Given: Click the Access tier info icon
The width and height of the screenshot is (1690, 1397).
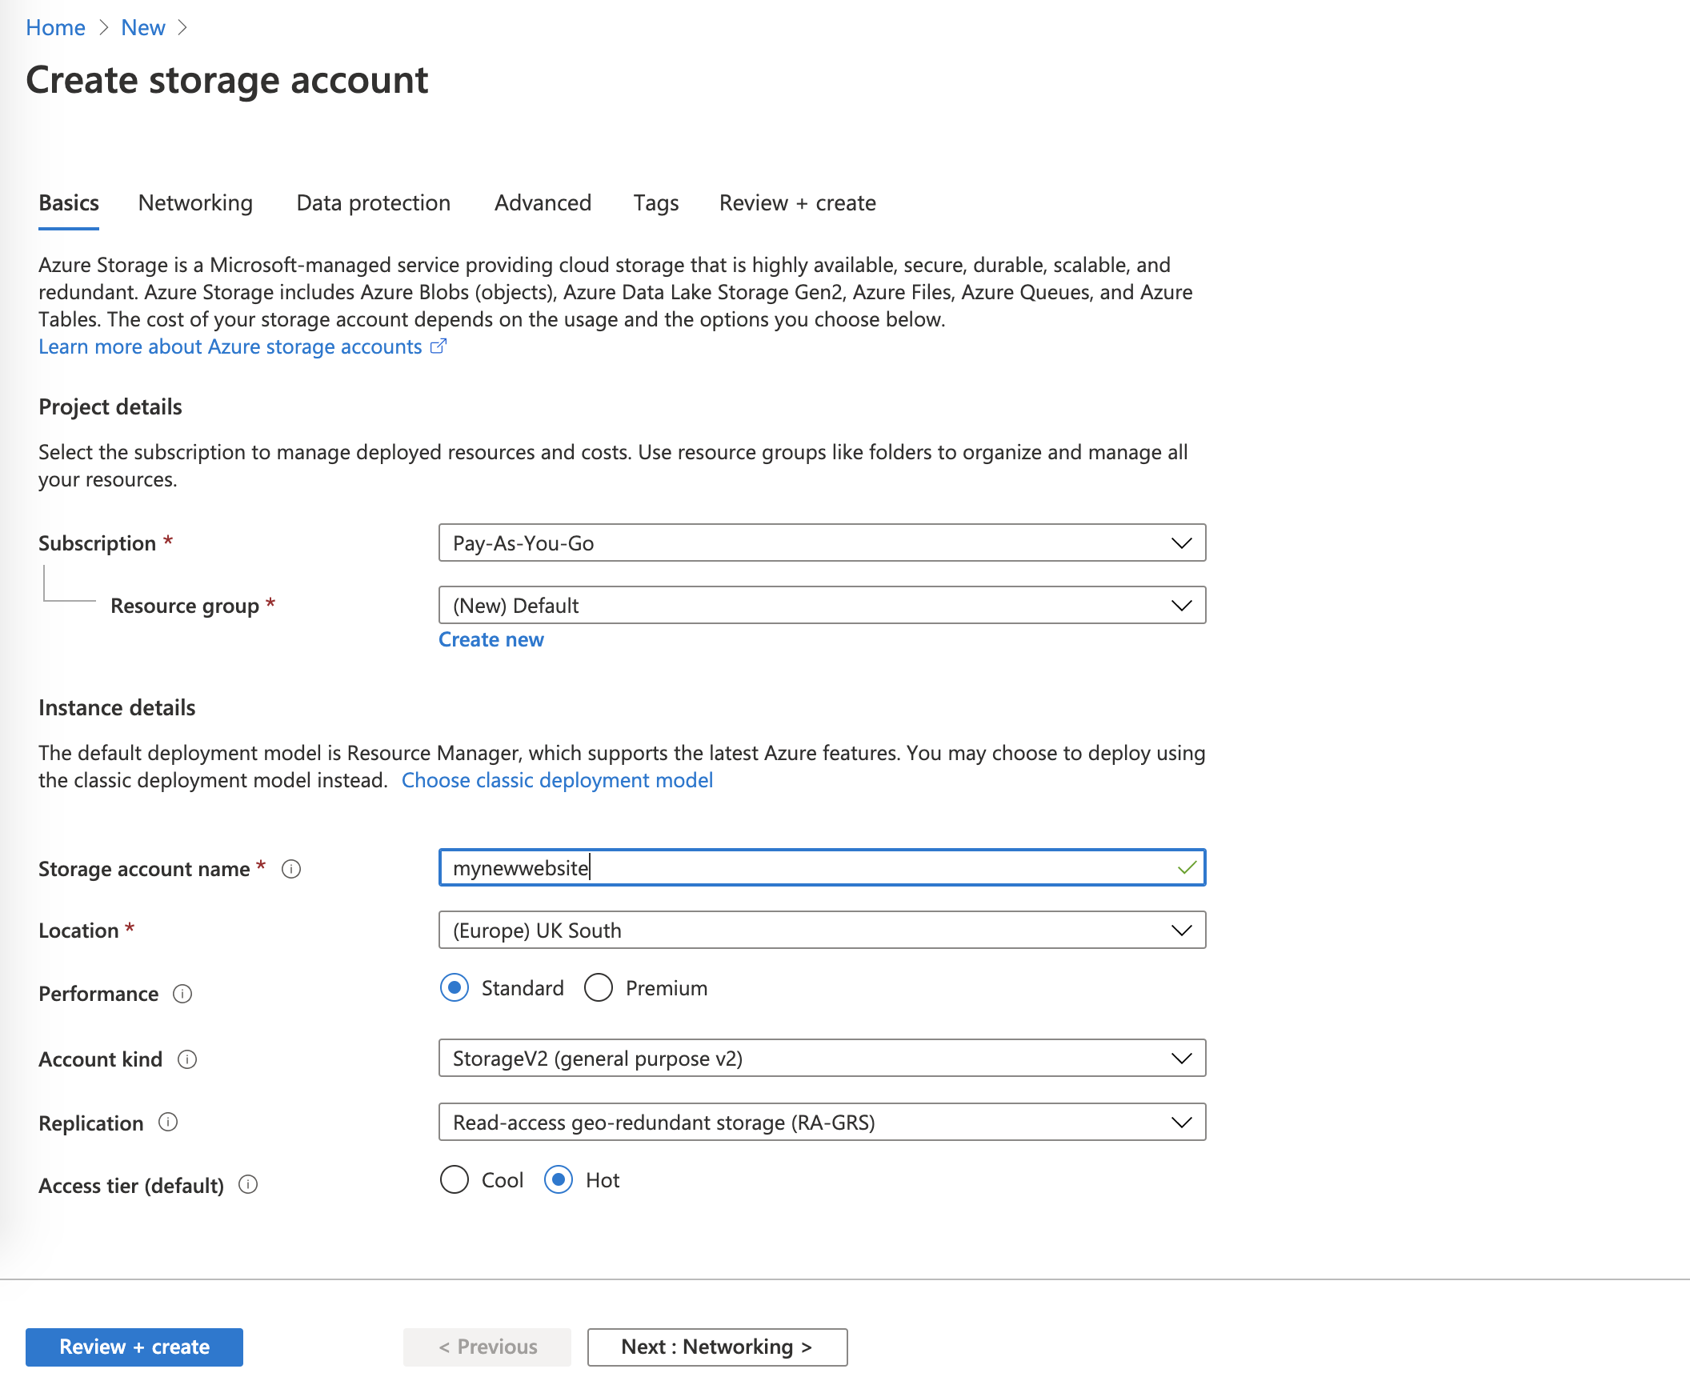Looking at the screenshot, I should click(248, 1184).
